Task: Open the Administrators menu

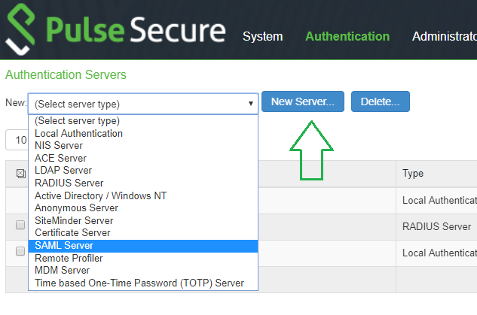Action: point(445,36)
